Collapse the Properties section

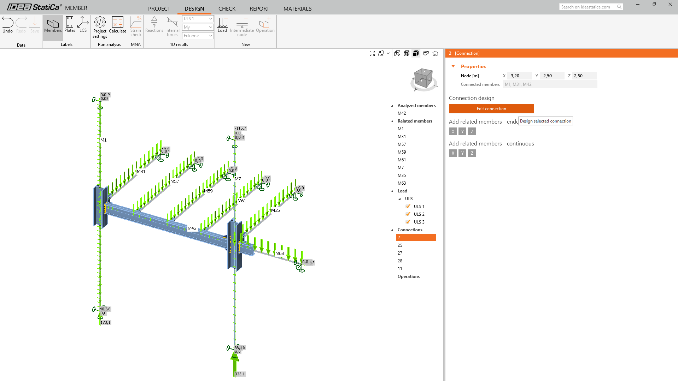pos(453,66)
